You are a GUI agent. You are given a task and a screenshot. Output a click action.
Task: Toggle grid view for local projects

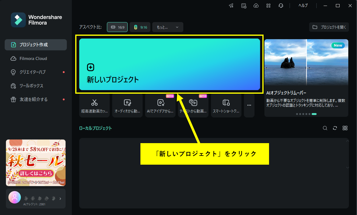345,128
